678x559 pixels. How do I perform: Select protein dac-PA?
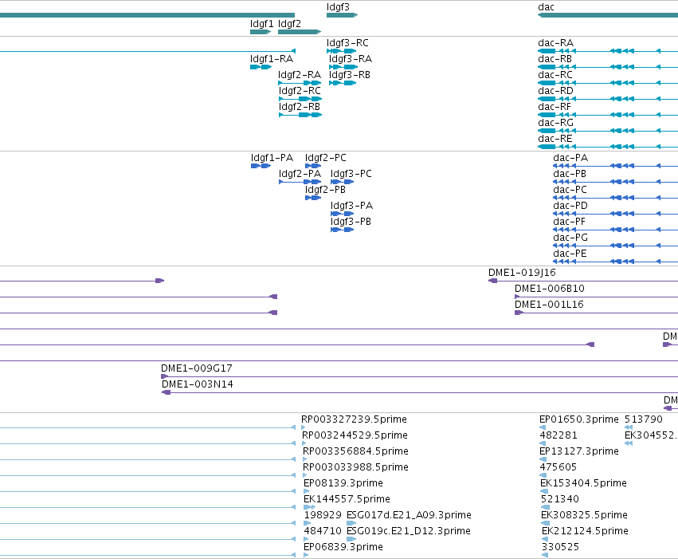(x=570, y=158)
